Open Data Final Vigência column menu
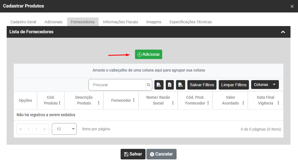Image resolution: width=298 pixels, height=163 pixels. pyautogui.click(x=278, y=103)
